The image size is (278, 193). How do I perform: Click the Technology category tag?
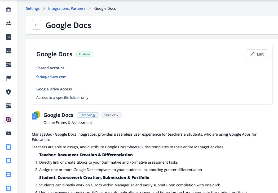(x=88, y=115)
